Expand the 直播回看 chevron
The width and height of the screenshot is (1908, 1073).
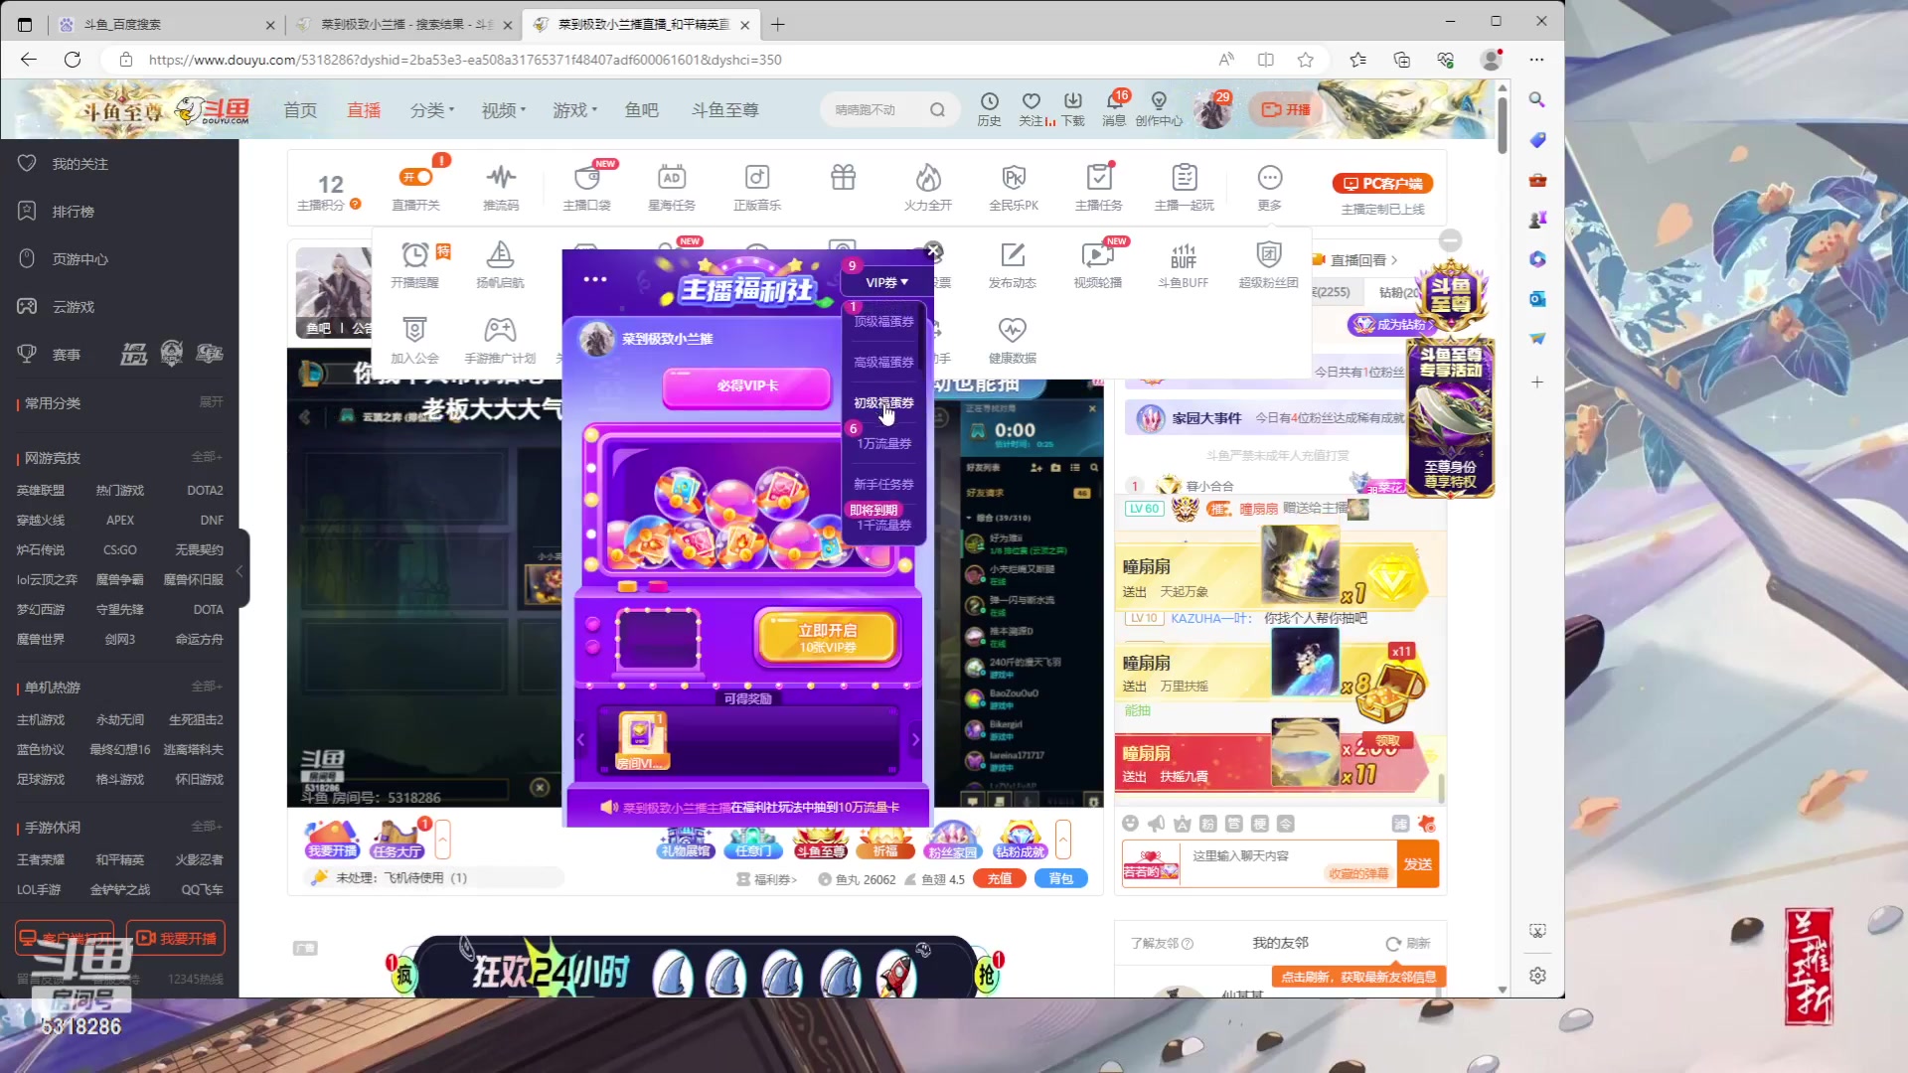click(1394, 260)
